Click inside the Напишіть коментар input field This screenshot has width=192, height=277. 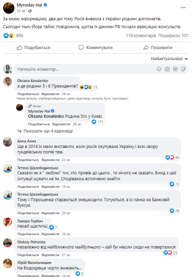pyautogui.click(x=85, y=69)
